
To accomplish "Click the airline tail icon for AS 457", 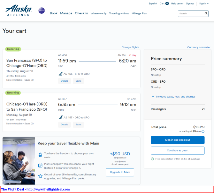I will 61,117.
